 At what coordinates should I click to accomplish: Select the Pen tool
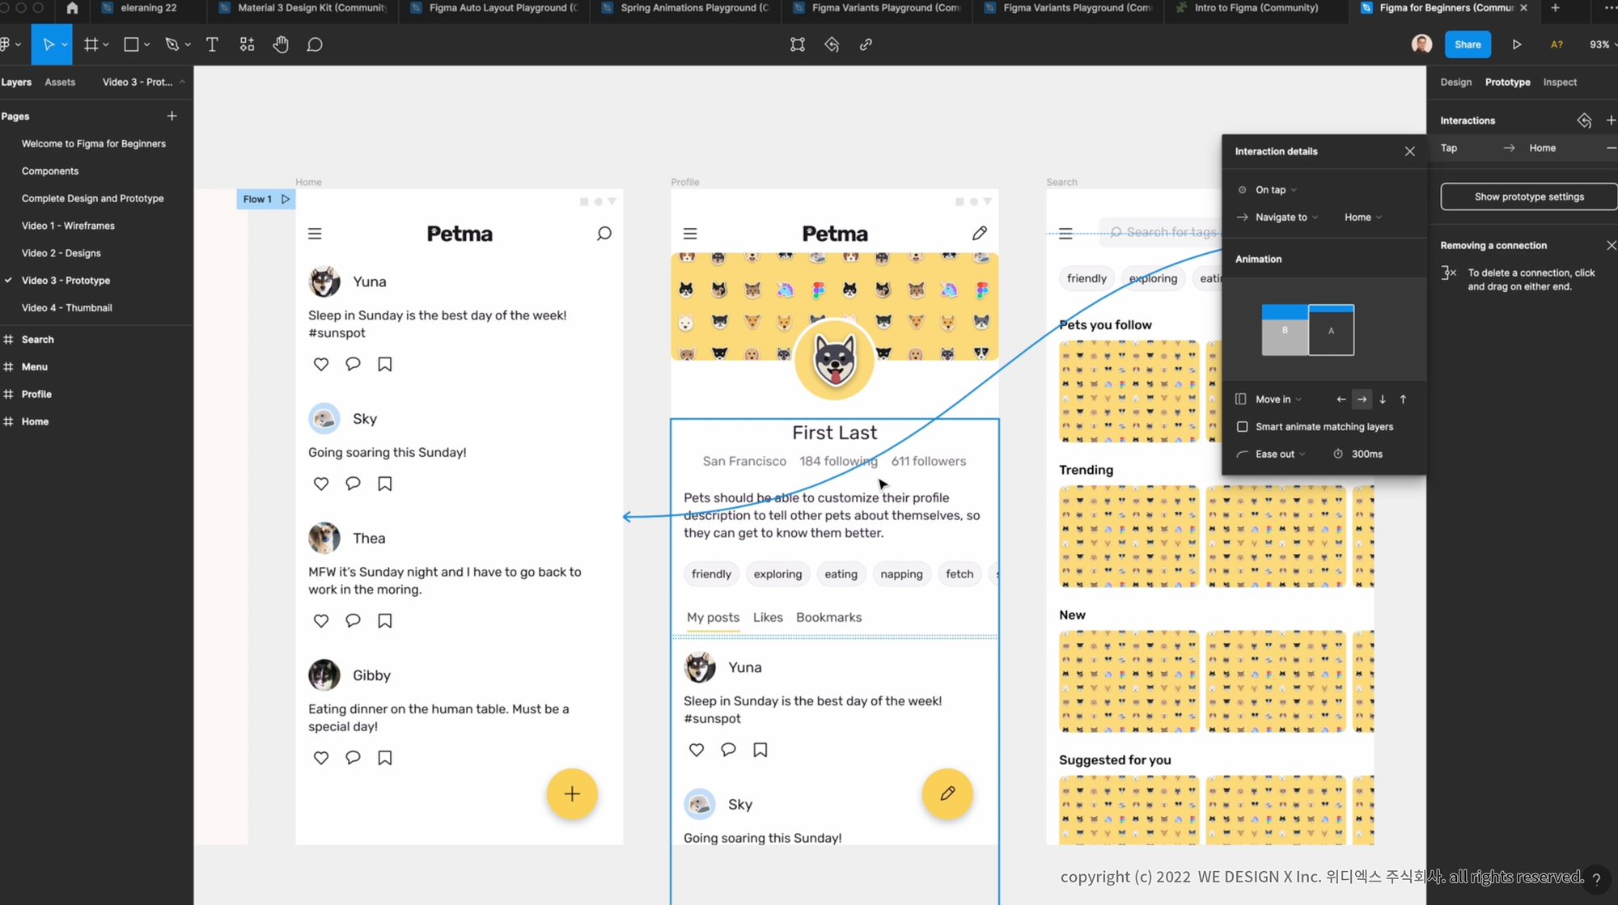(172, 44)
